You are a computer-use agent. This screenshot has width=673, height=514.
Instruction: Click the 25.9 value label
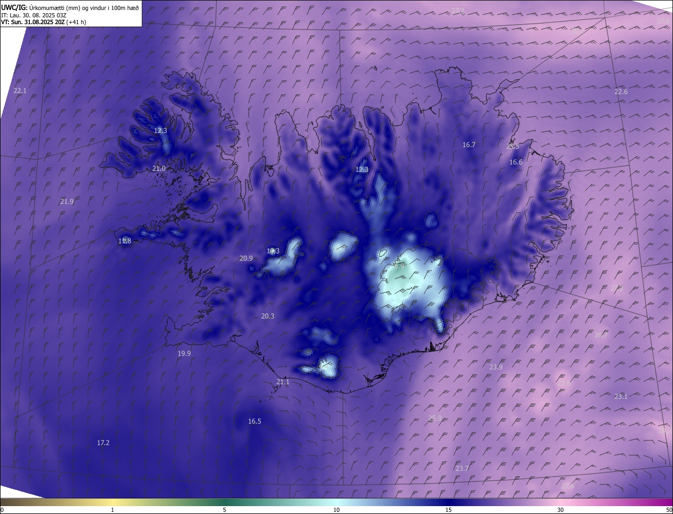pyautogui.click(x=435, y=418)
